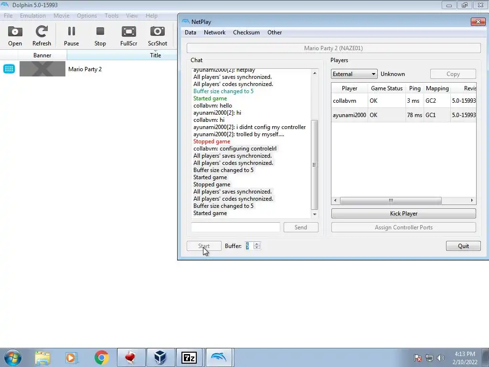Open File Explorer from the taskbar
Image resolution: width=489 pixels, height=367 pixels.
click(x=43, y=357)
